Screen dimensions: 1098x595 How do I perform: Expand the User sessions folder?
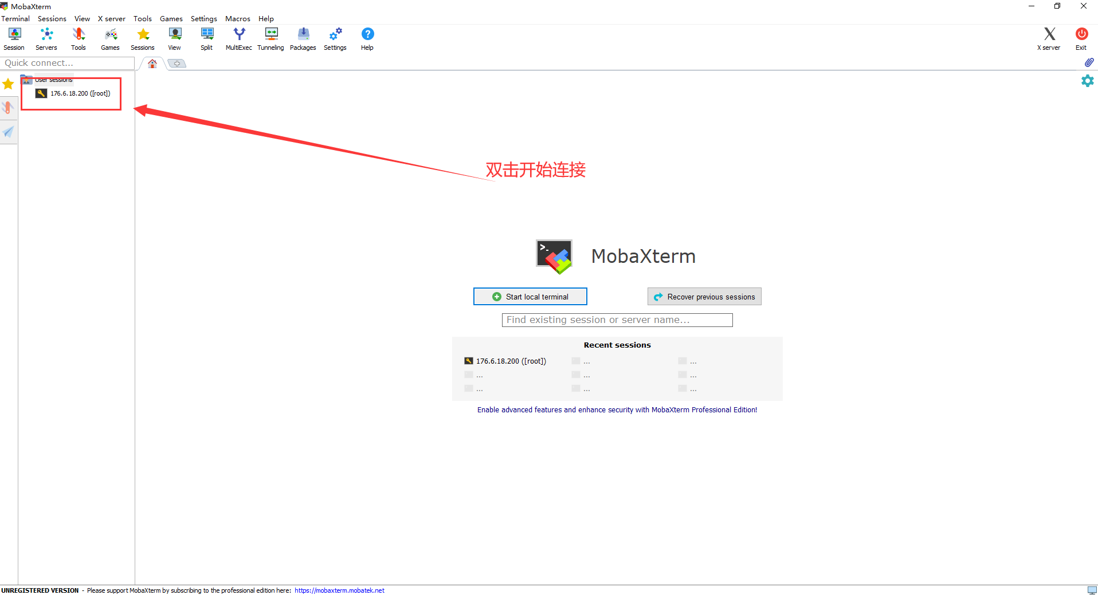coord(47,80)
